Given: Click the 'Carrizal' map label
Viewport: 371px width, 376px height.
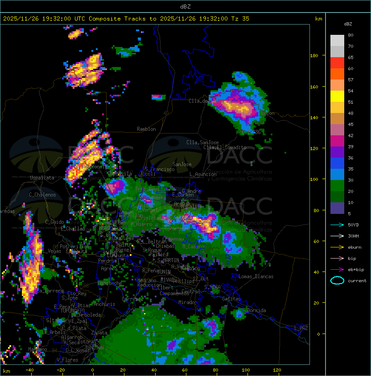Looking at the screenshot, I should tap(132, 299).
